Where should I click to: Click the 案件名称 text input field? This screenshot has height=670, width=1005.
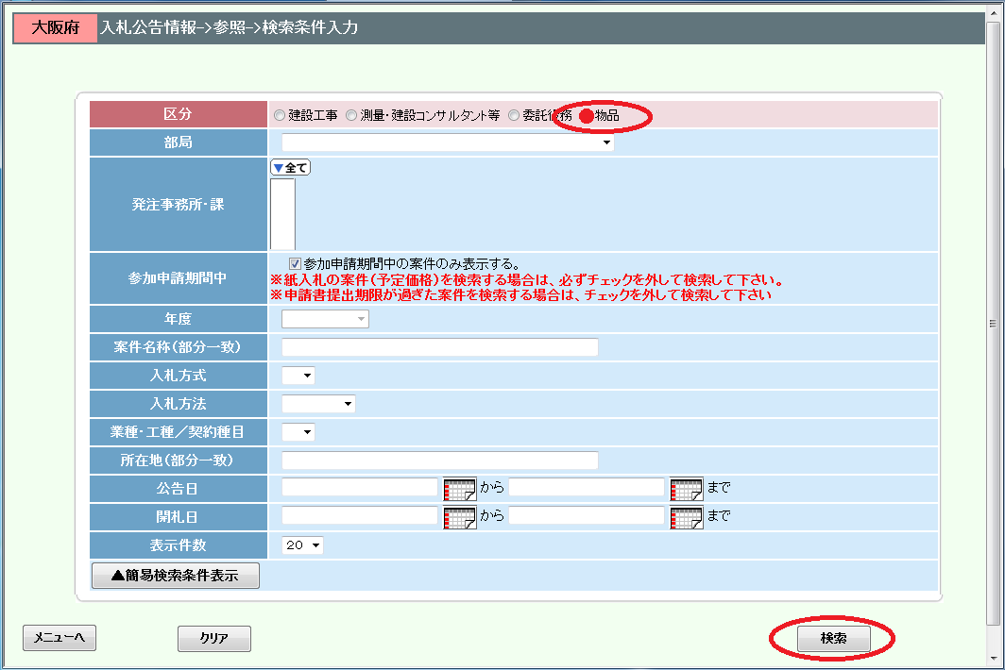coord(440,347)
